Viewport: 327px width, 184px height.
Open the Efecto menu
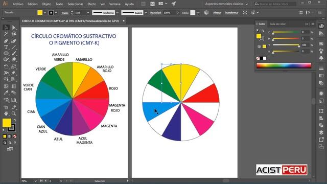click(92, 4)
